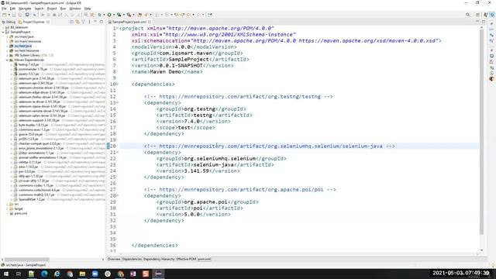Viewport: 496px width, 279px height.
Task: Minimize the Project Explorer panel
Action: 95,22
